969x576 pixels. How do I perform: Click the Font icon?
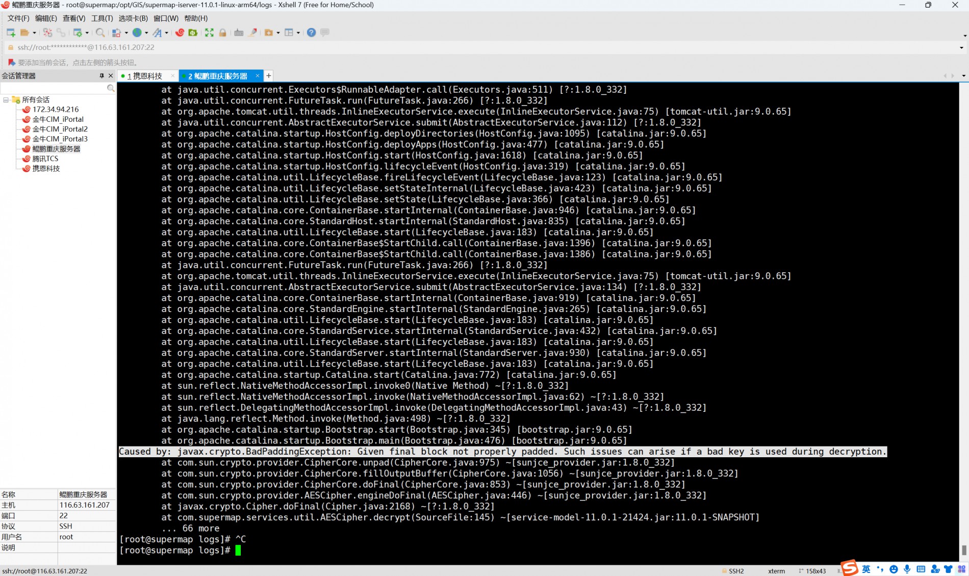(x=157, y=33)
